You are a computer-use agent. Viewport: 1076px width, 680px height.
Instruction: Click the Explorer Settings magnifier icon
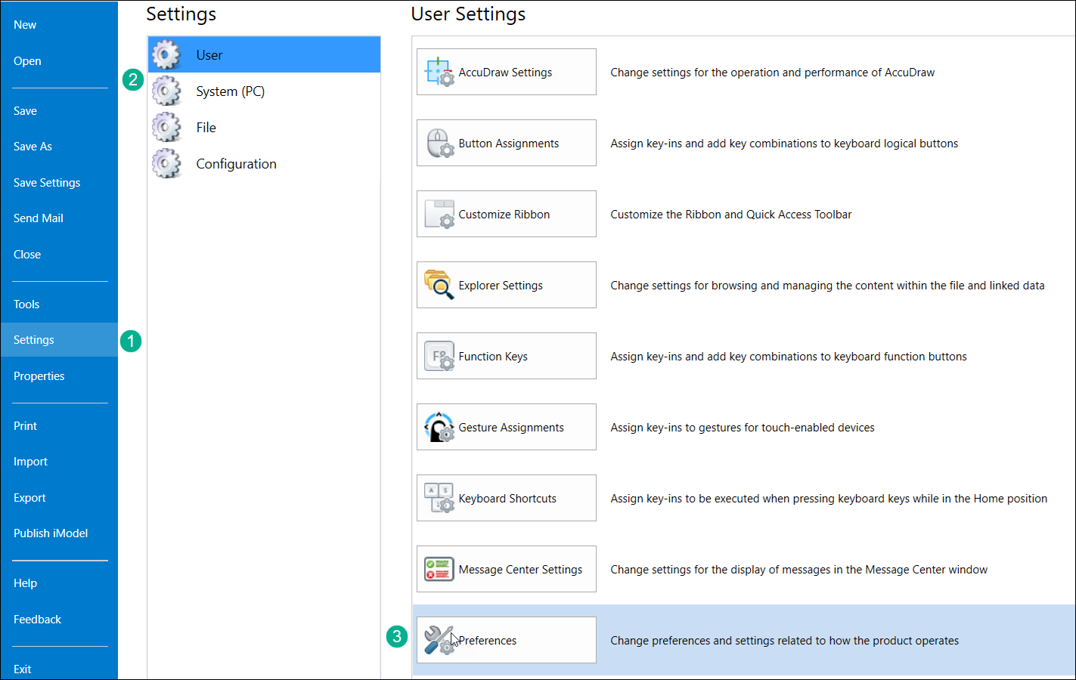[439, 285]
